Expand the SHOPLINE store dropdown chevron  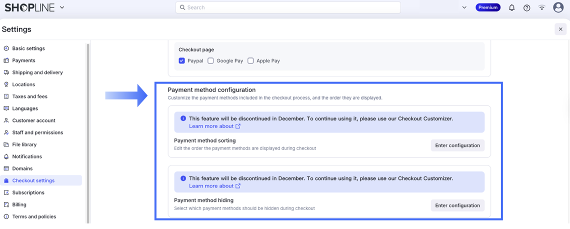[x=62, y=7]
